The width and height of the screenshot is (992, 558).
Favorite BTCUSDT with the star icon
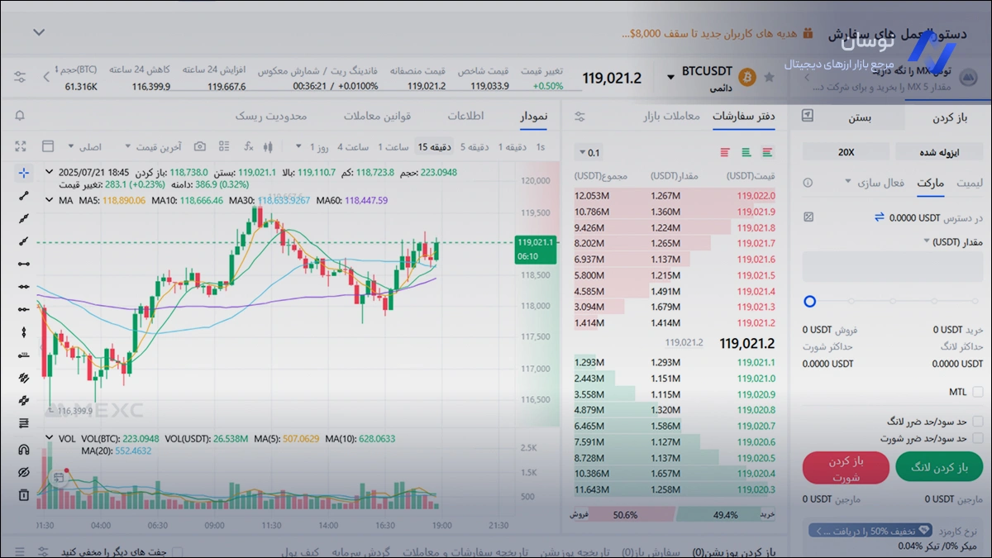[x=770, y=77]
